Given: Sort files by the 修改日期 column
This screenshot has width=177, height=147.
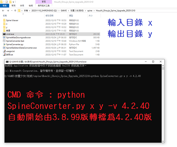Looking at the screenshot, I should point(49,15).
